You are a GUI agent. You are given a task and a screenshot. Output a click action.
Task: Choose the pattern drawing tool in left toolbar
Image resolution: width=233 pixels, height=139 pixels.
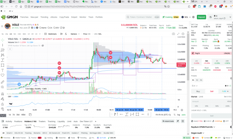[x=2, y=55]
